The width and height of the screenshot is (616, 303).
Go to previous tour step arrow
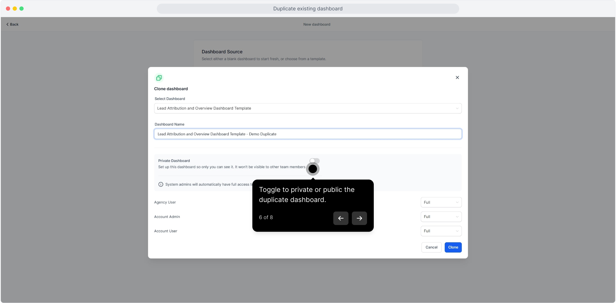[341, 218]
